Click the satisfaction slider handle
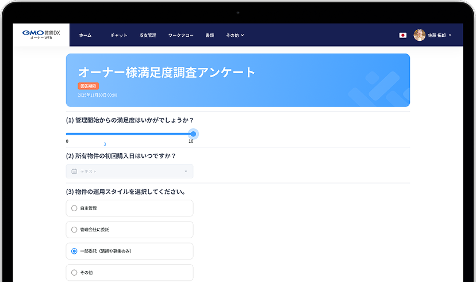 pos(193,134)
